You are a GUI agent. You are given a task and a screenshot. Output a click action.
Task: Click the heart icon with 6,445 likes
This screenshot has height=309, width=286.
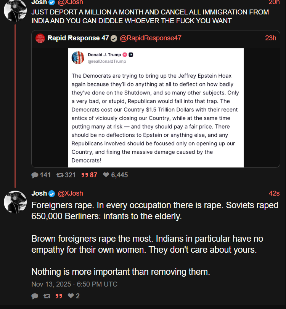[106, 175]
